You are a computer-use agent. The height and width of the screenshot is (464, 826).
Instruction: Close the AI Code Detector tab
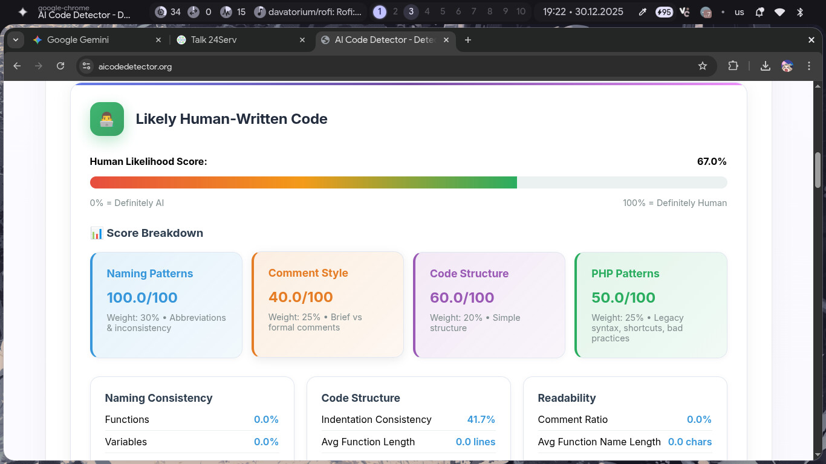(447, 40)
